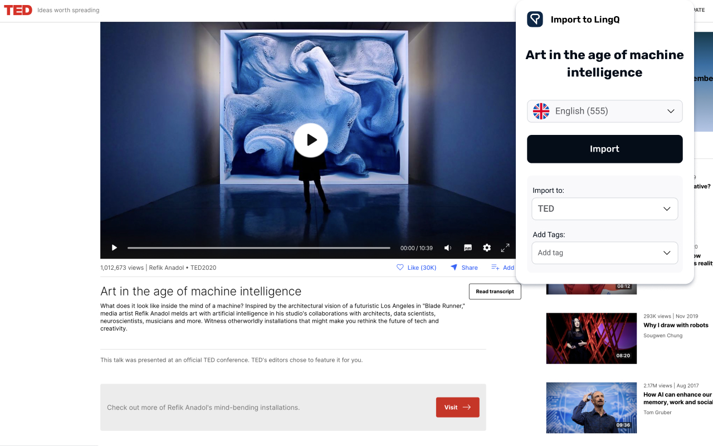Seek using the video progress bar
The height and width of the screenshot is (446, 713).
[258, 248]
